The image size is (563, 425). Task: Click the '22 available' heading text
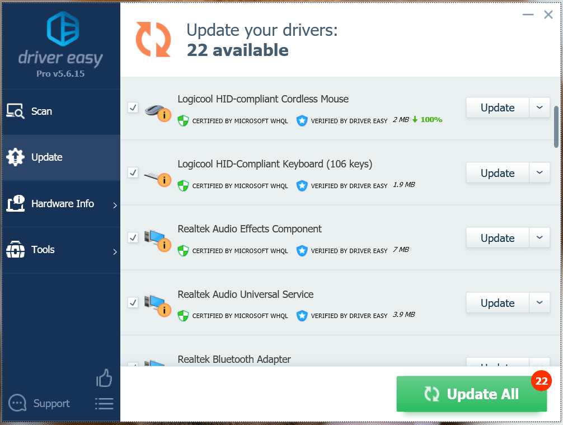tap(238, 50)
